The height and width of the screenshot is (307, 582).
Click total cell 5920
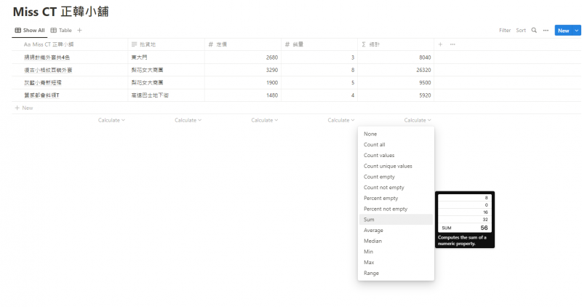click(396, 95)
